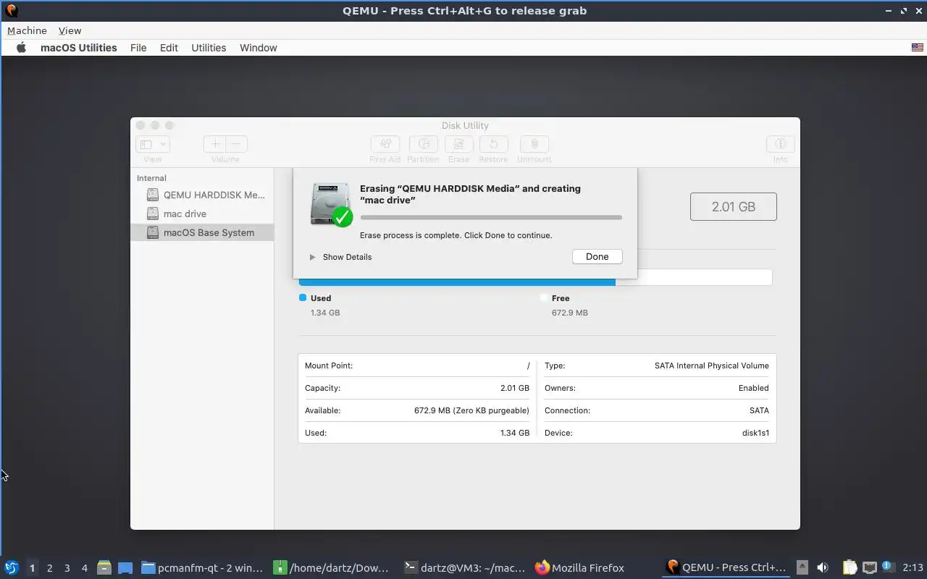Viewport: 927px width, 579px height.
Task: Switch to Mozilla Firefox taskbar window
Action: click(579, 567)
